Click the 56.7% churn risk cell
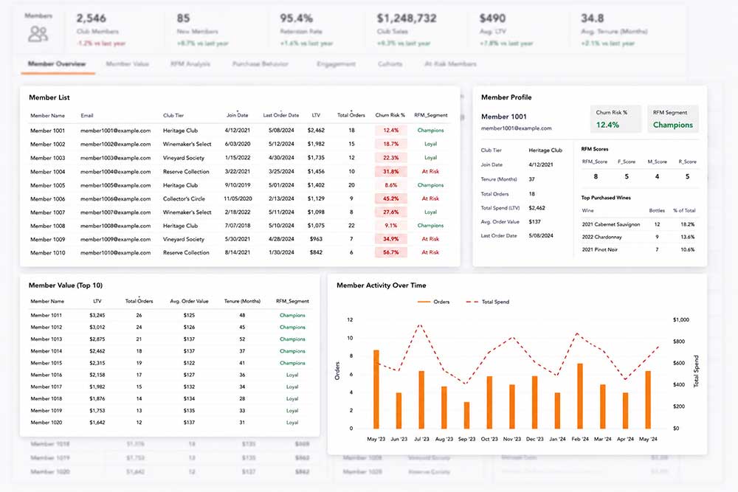 pos(390,252)
